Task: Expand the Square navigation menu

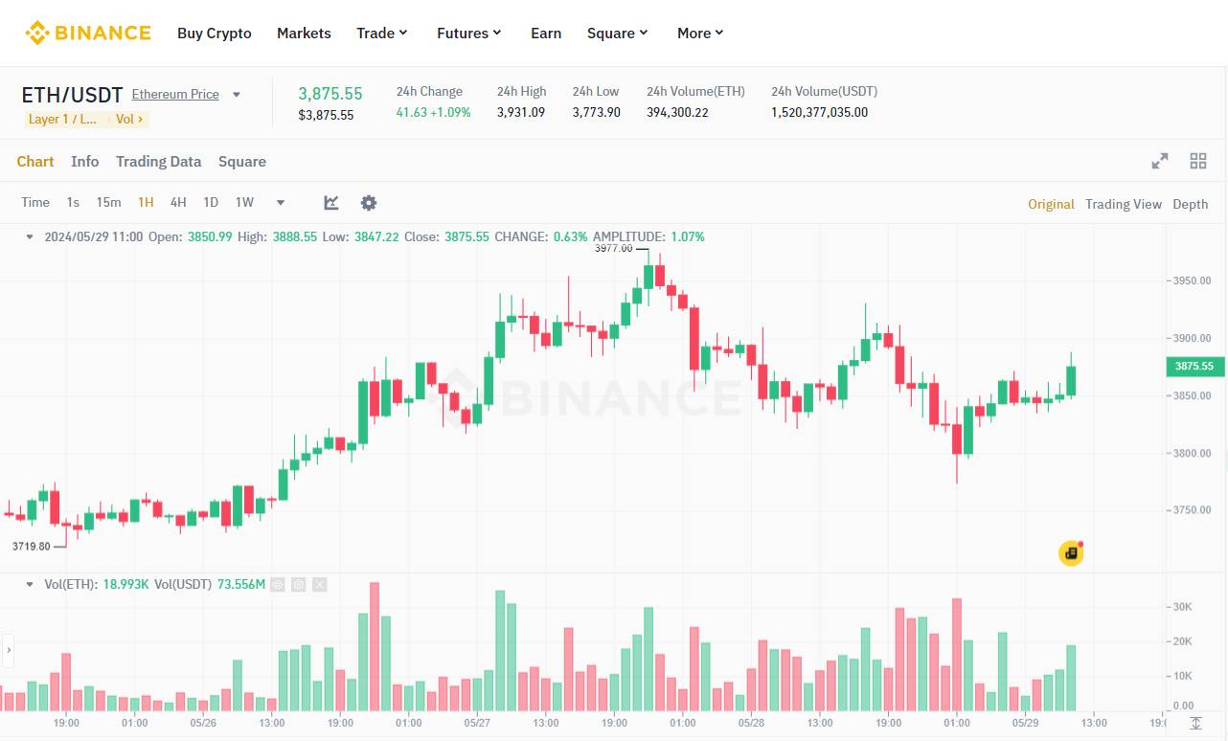Action: click(x=618, y=33)
